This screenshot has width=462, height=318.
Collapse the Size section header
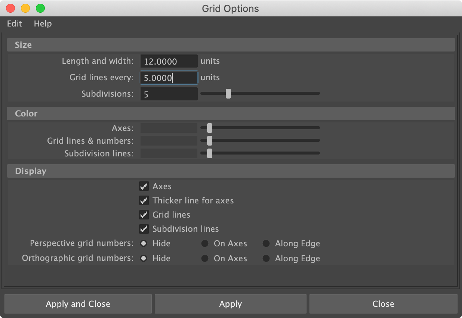(x=231, y=45)
